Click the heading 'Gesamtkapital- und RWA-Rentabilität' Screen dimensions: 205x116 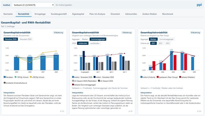(x=26, y=22)
